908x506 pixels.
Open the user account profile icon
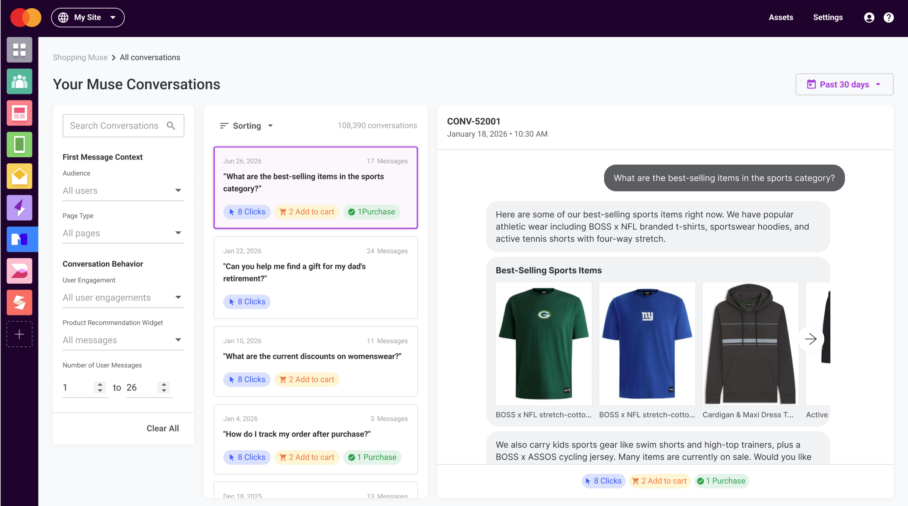pyautogui.click(x=869, y=17)
